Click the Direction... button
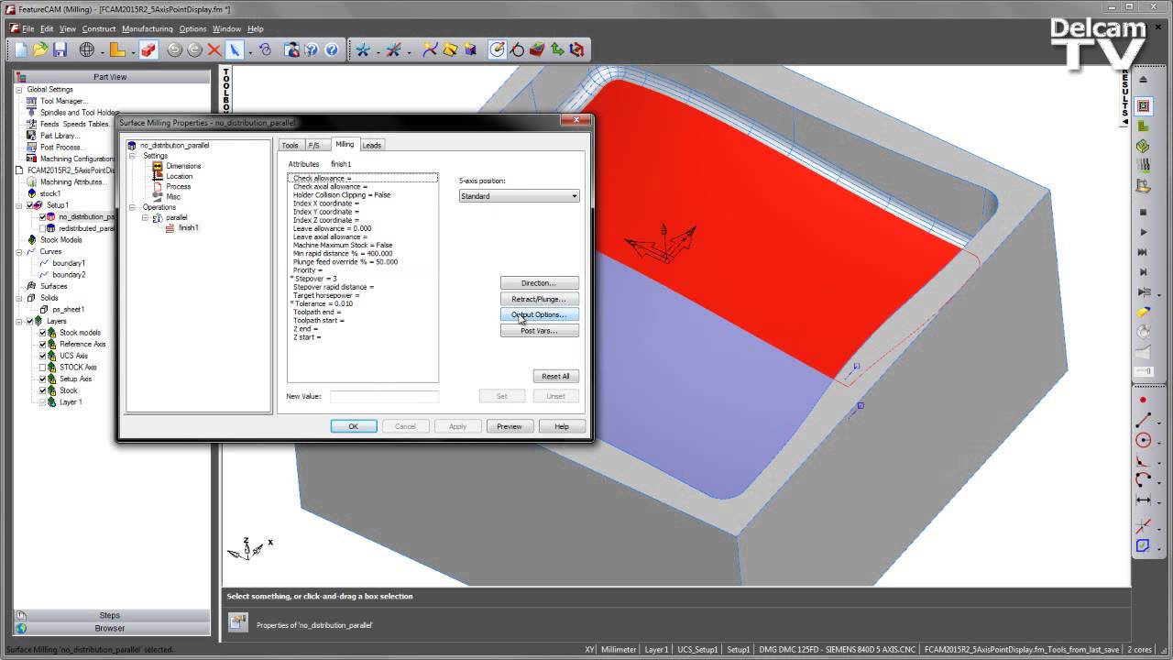Screen dimensions: 1173x660 [539, 283]
